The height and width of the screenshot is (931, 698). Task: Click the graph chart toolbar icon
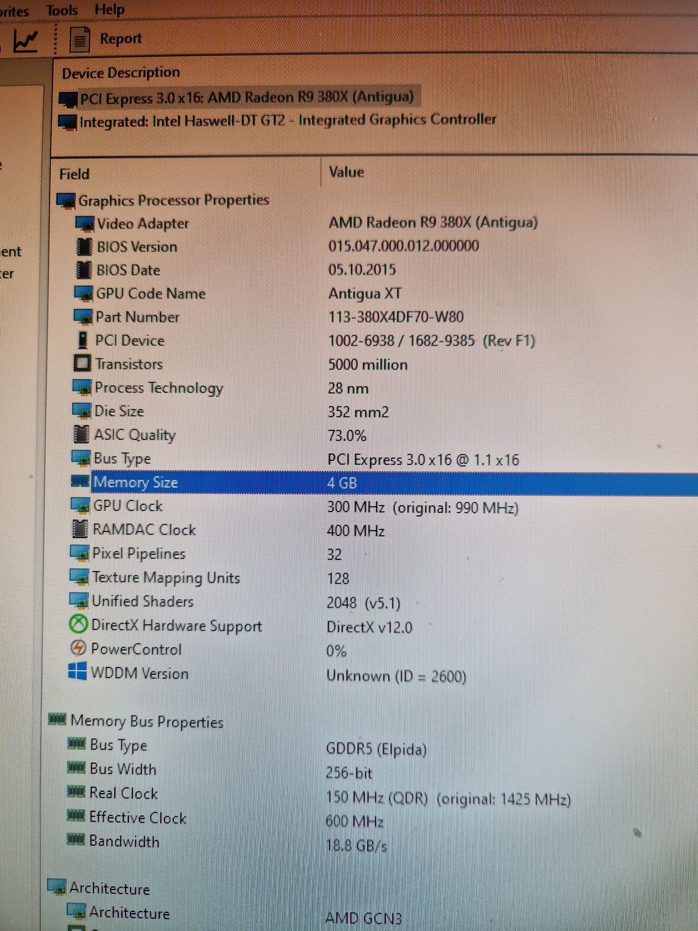point(25,41)
